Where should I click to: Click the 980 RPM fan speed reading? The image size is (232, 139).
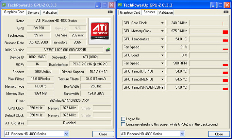click(x=177, y=63)
